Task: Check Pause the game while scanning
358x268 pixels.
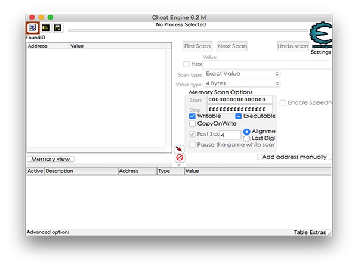Action: pos(192,145)
